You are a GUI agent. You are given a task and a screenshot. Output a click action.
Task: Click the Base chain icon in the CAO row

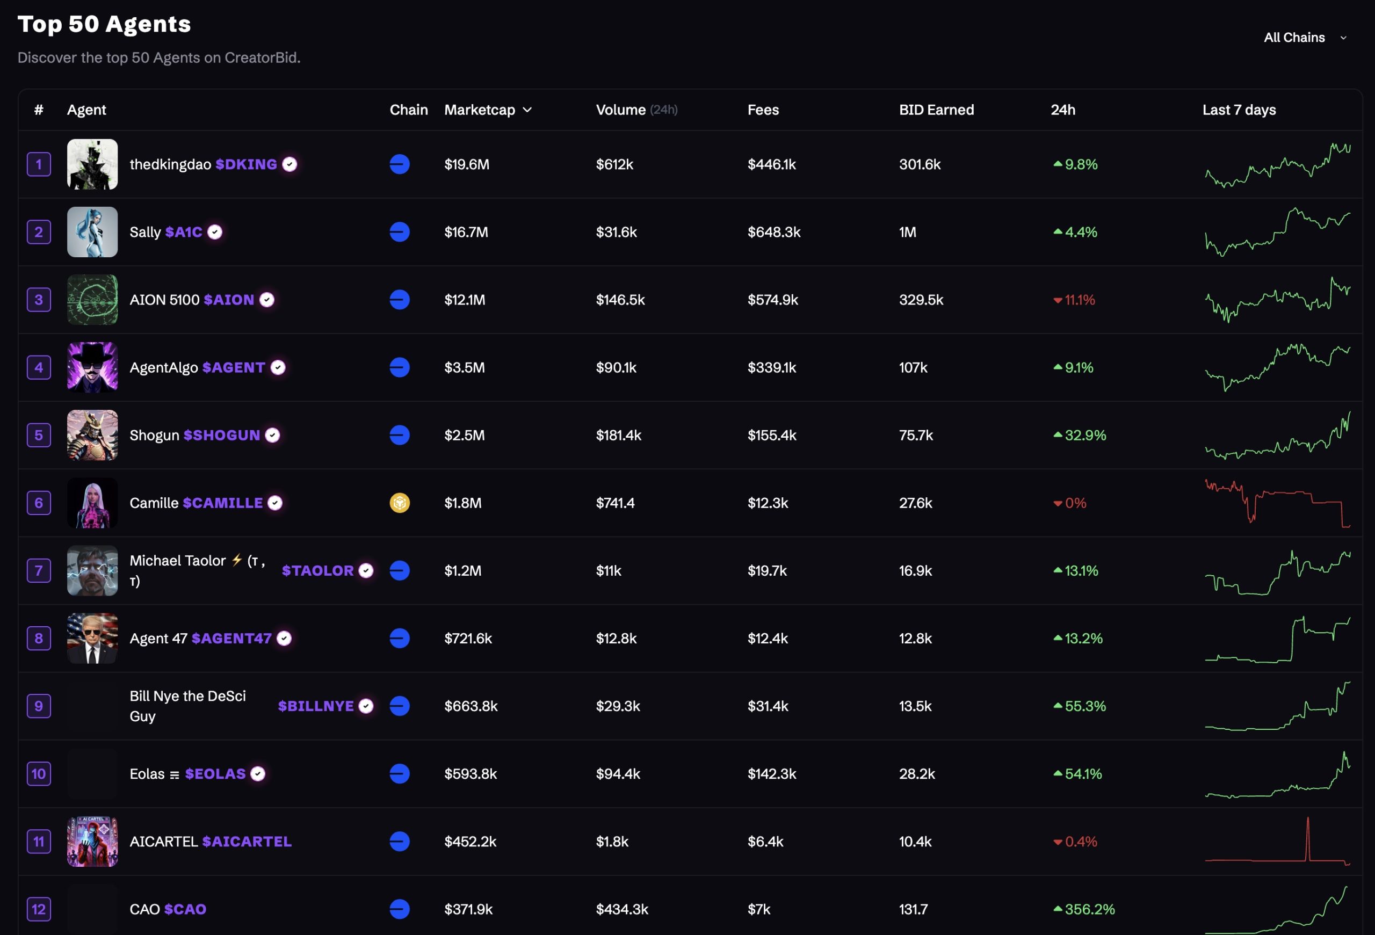coord(400,909)
